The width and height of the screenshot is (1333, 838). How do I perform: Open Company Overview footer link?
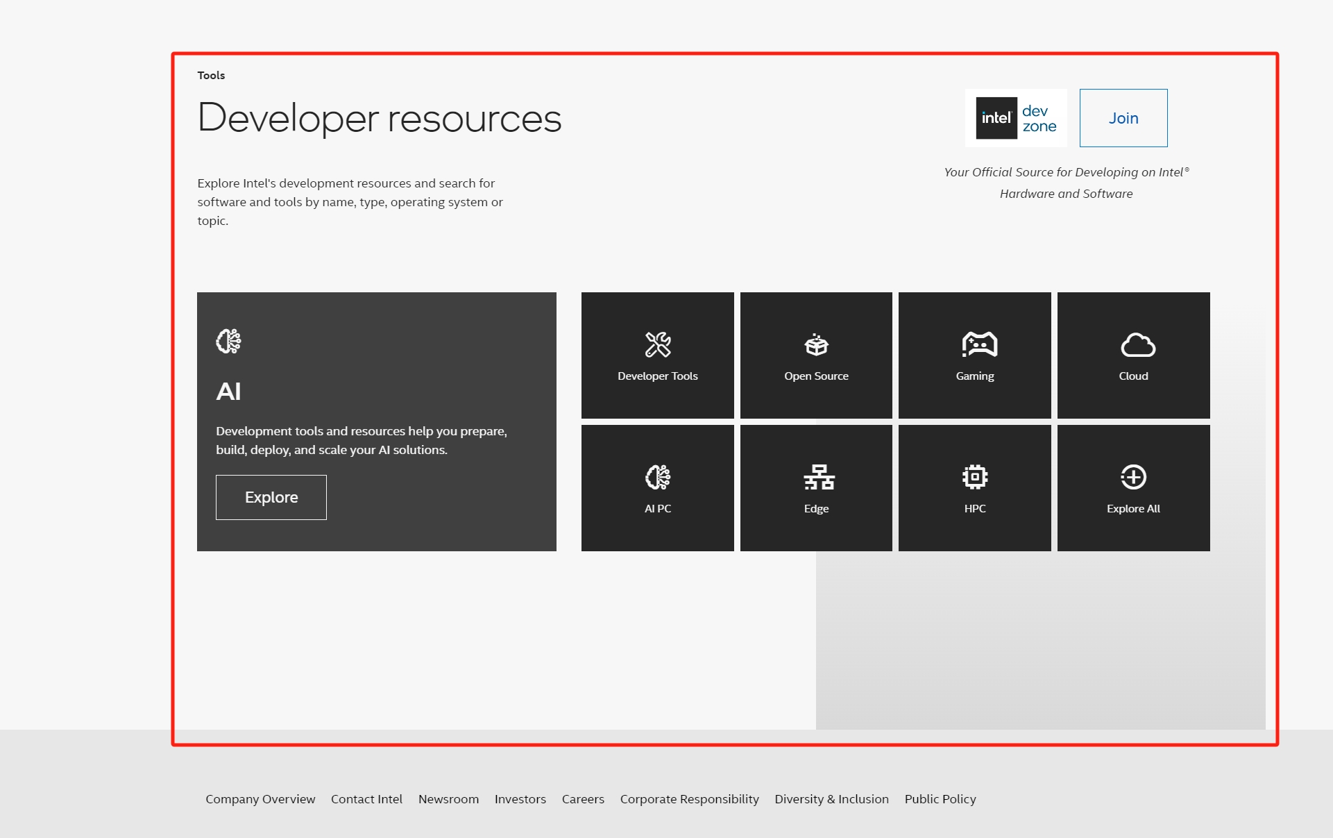[x=260, y=799]
